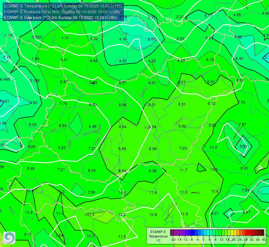The image size is (269, 247).
Task: Click the grid value '1.89'
Action: coord(35,59)
